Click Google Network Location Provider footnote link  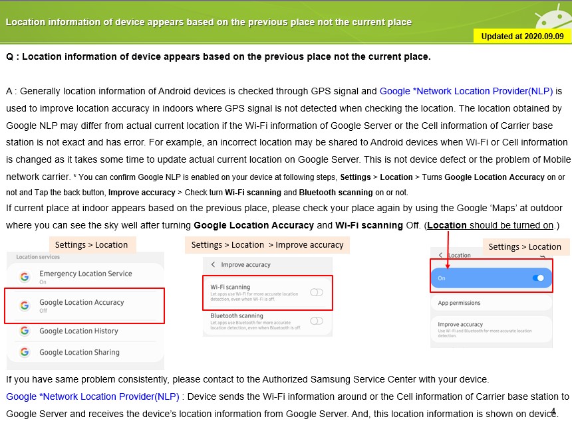tap(92, 396)
